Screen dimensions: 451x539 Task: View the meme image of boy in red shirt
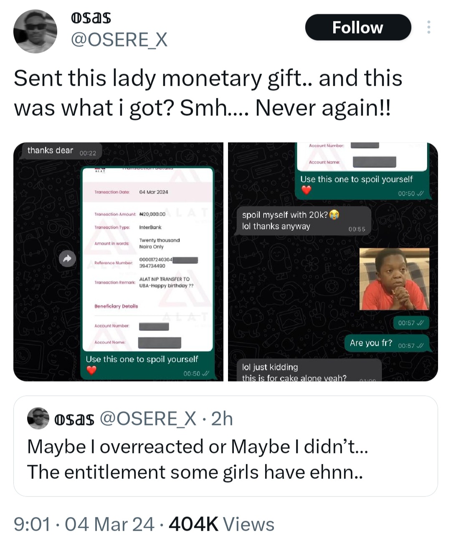point(394,279)
